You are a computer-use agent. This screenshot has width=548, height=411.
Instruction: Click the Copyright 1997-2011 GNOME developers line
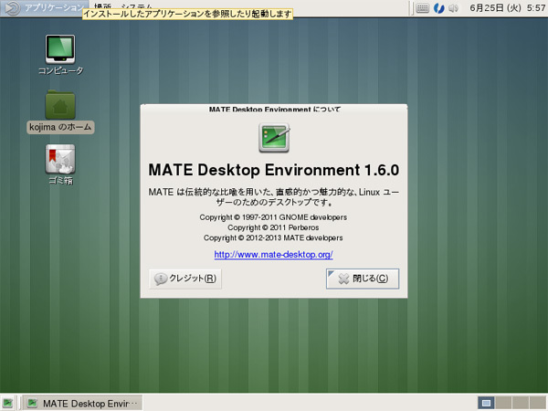click(273, 217)
